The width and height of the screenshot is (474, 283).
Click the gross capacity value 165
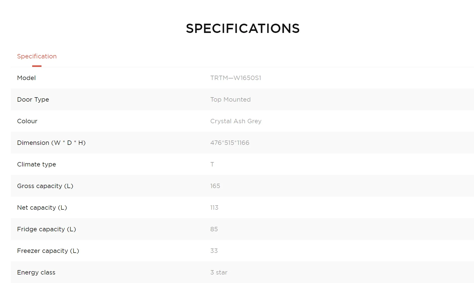click(215, 186)
